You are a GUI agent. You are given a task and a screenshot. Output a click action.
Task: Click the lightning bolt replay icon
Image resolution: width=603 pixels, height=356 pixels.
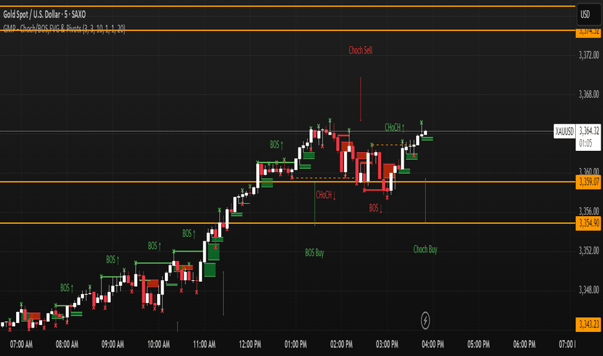pos(425,320)
